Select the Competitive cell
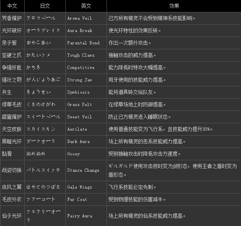The image size is (241, 226). click(86, 67)
